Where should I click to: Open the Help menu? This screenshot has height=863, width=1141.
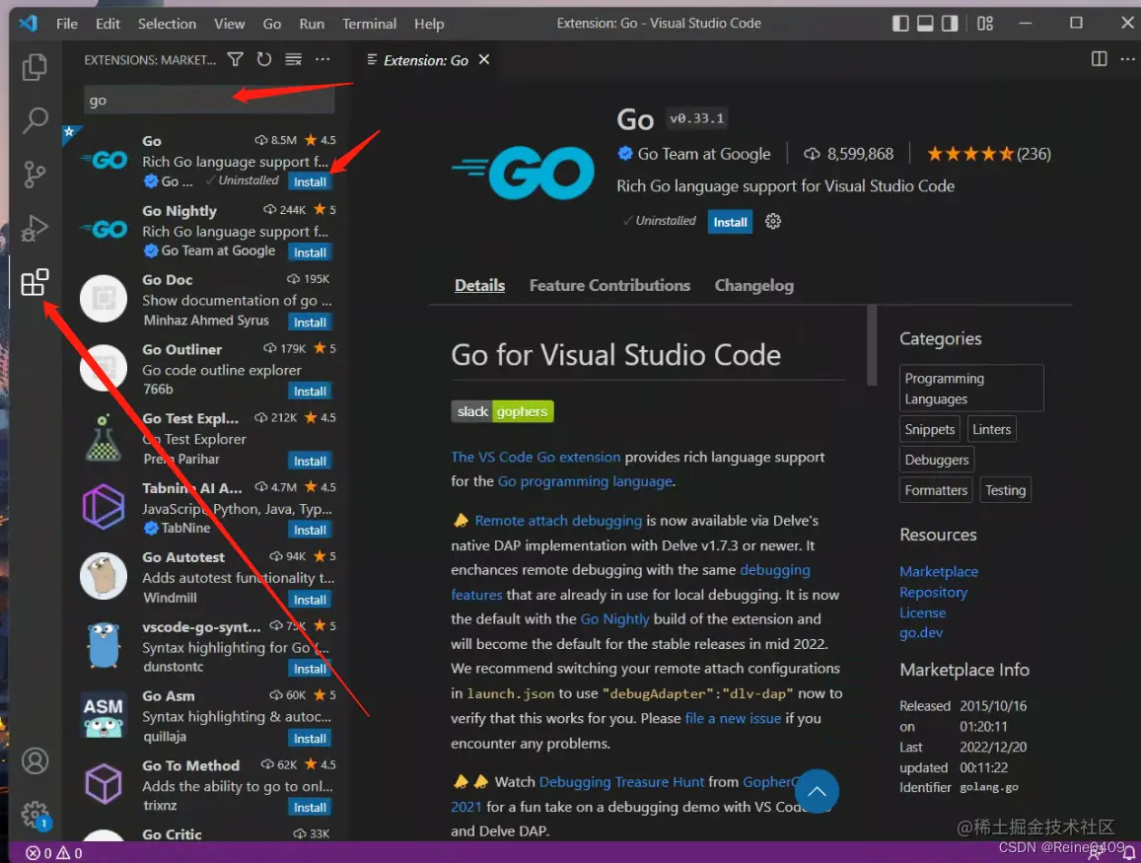(429, 24)
